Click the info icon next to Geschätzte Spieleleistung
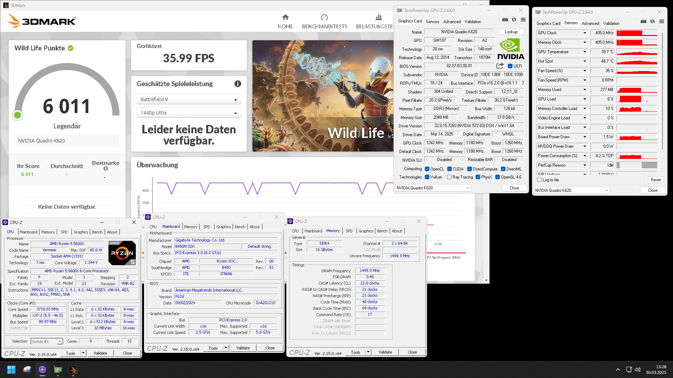 pyautogui.click(x=238, y=84)
